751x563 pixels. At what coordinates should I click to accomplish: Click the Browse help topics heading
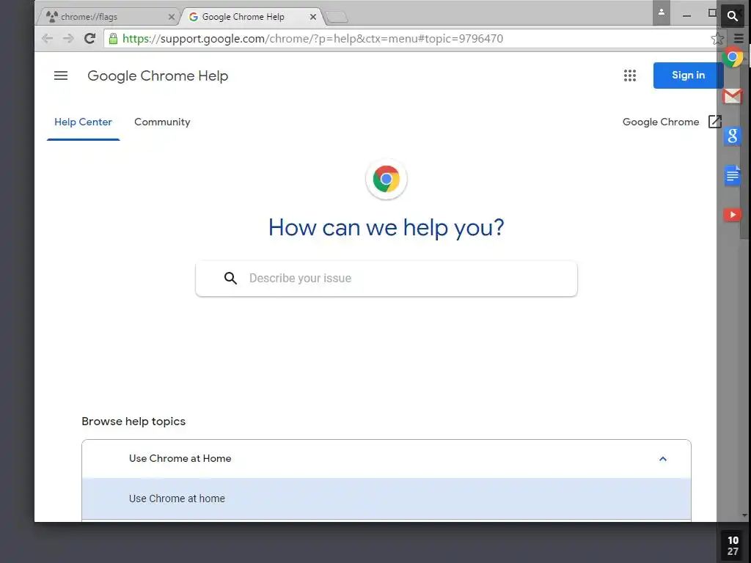click(133, 422)
